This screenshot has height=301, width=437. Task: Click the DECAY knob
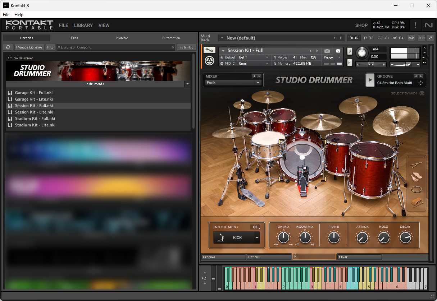click(405, 237)
